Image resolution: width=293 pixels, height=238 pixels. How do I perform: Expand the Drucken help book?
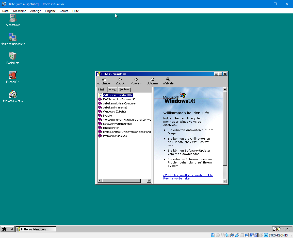click(x=108, y=116)
